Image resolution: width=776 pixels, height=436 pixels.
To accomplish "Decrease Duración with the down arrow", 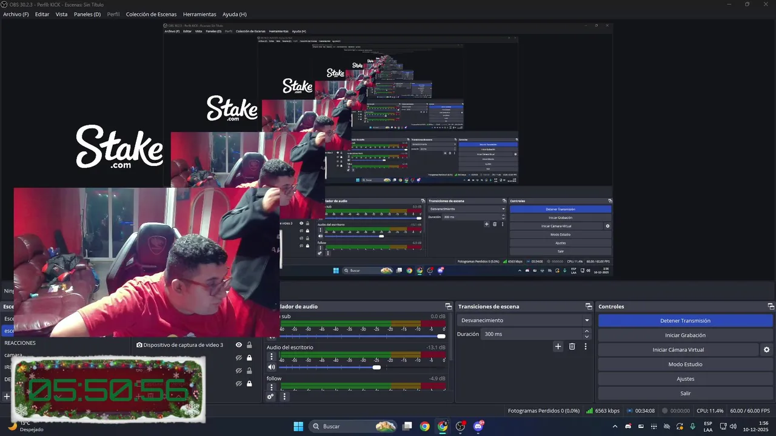I will [x=586, y=337].
